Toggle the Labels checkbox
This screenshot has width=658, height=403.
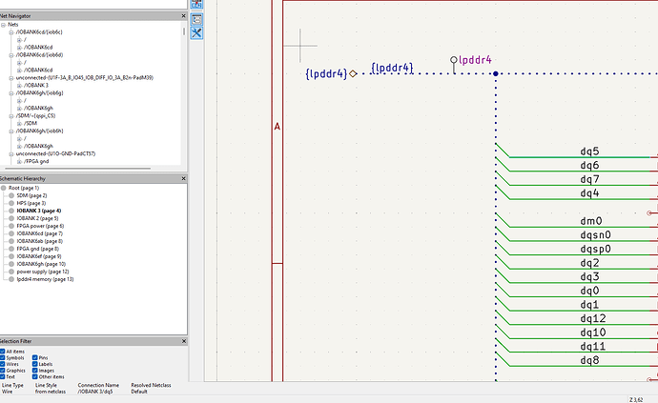(x=35, y=364)
